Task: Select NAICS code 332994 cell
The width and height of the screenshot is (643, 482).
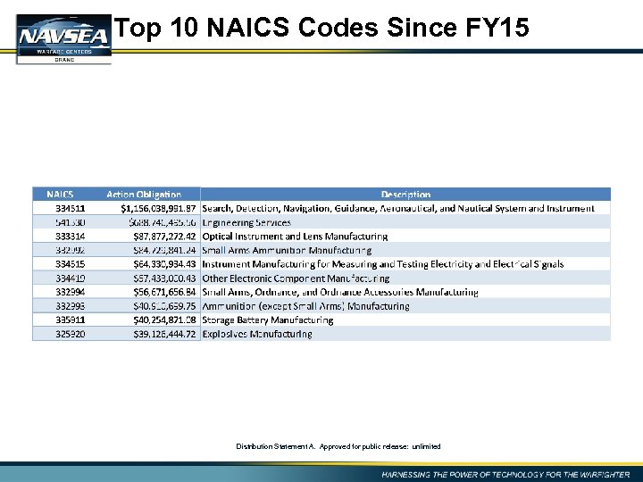Action: 71,292
